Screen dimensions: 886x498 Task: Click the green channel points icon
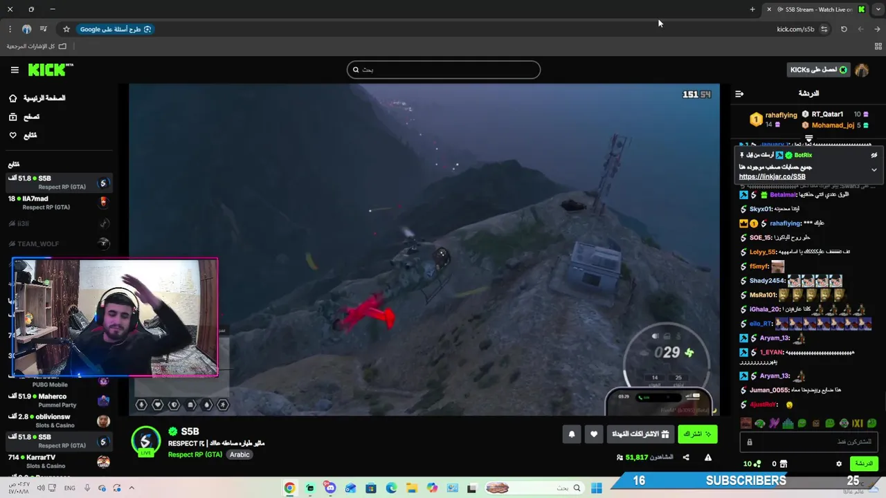(758, 463)
